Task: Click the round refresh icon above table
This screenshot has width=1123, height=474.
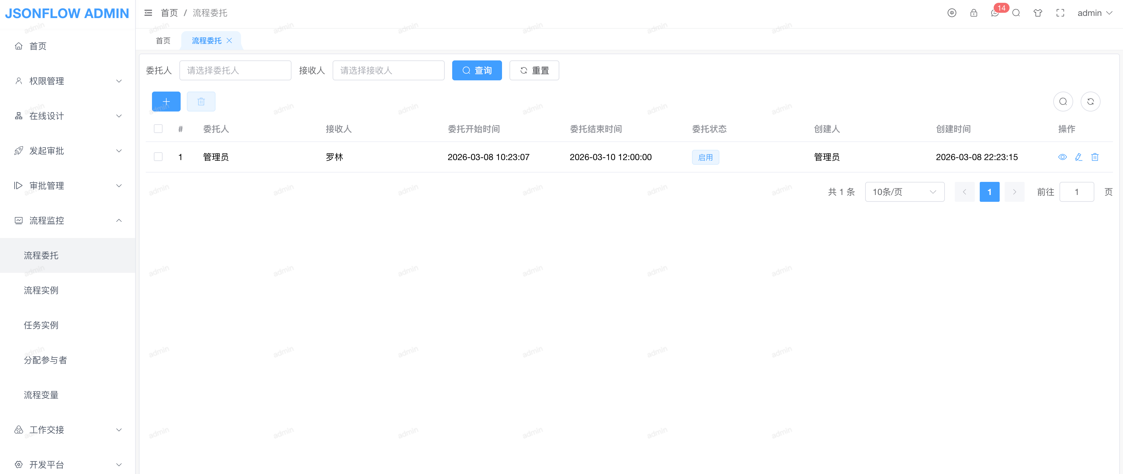Action: tap(1090, 102)
